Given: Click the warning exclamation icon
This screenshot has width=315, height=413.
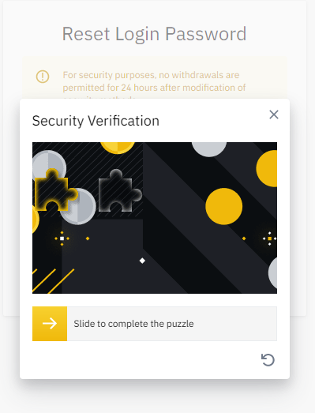Looking at the screenshot, I should click(43, 77).
